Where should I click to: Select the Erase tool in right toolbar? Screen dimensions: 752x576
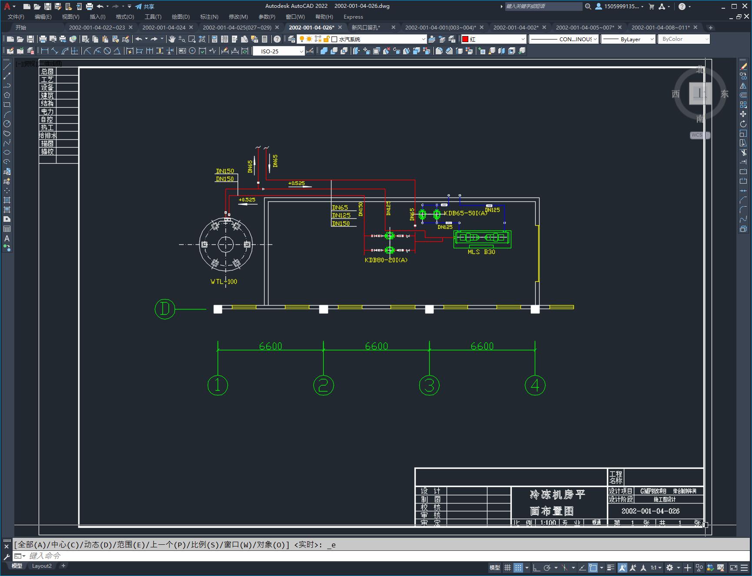point(743,66)
